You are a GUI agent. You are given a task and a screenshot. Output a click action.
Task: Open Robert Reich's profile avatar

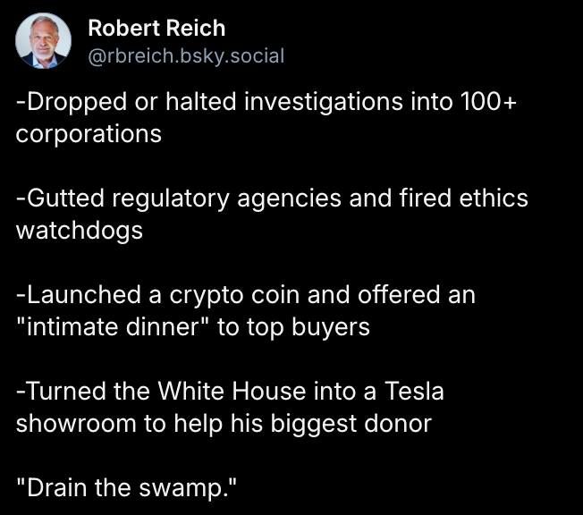tap(43, 40)
